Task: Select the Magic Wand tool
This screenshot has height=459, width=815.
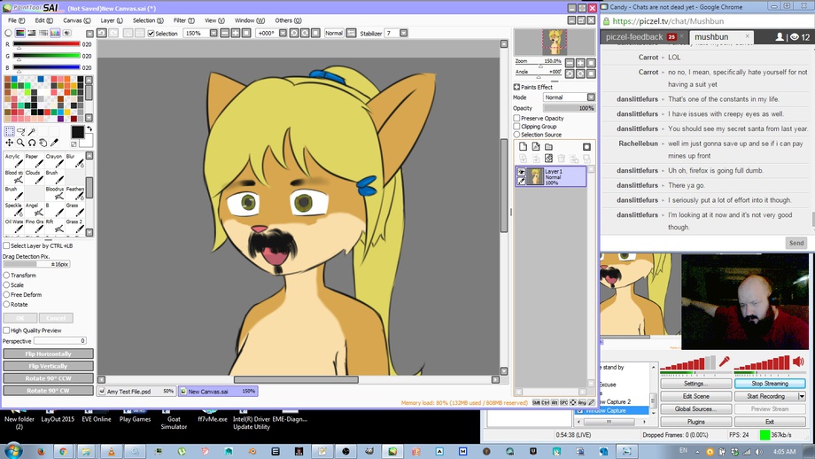Action: coord(32,131)
